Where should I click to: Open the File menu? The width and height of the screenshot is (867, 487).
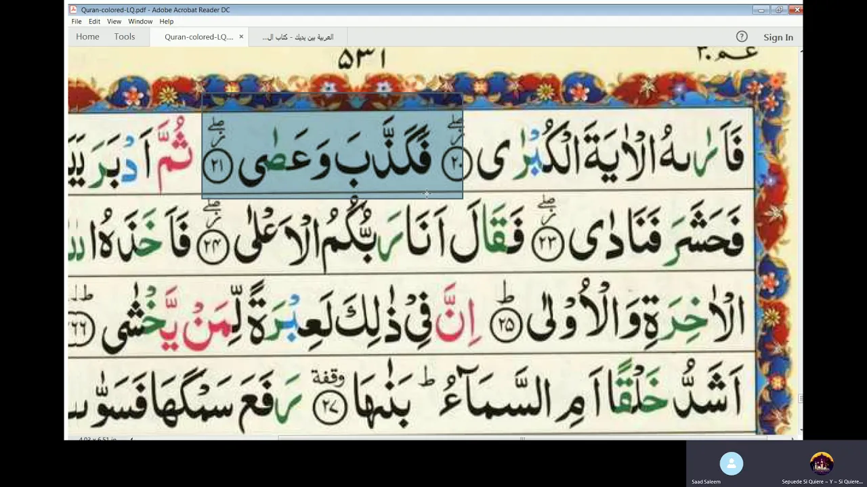click(77, 22)
